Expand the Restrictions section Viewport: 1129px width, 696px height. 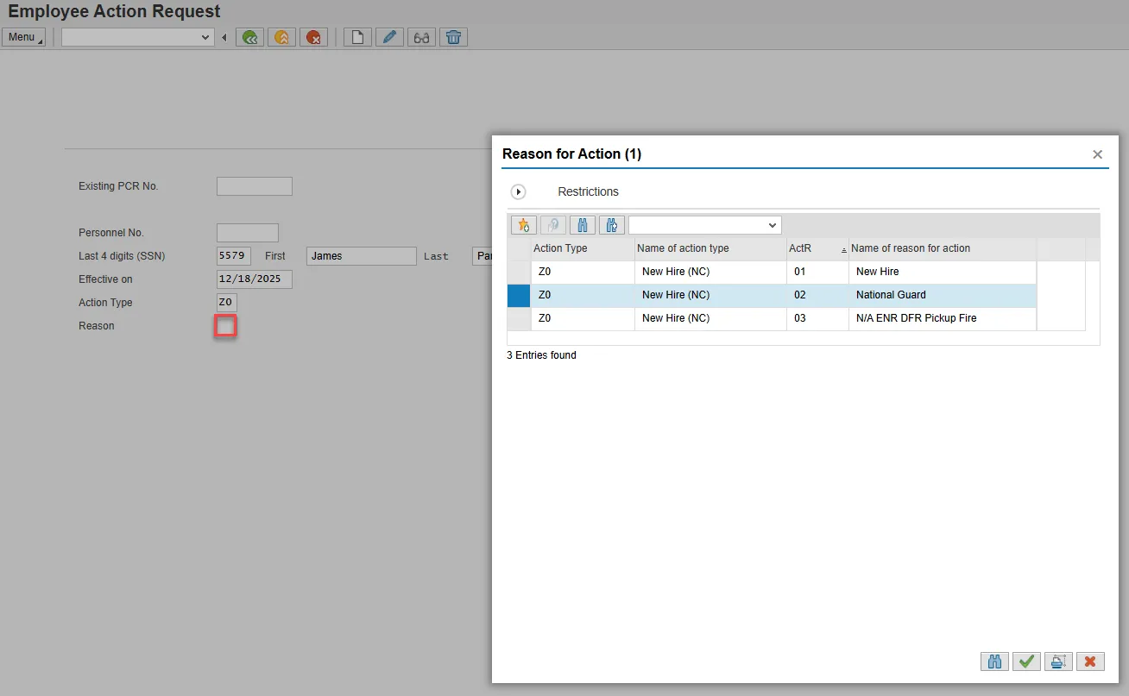(x=519, y=191)
